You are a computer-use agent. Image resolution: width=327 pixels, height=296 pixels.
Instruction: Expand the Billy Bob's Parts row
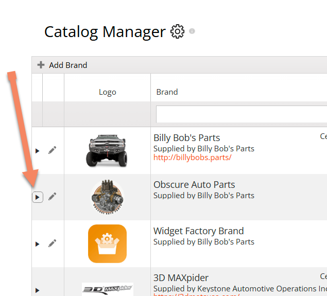click(37, 151)
